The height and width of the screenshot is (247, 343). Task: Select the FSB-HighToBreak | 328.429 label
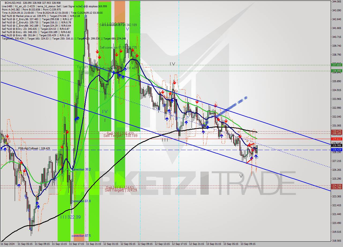click(34, 148)
